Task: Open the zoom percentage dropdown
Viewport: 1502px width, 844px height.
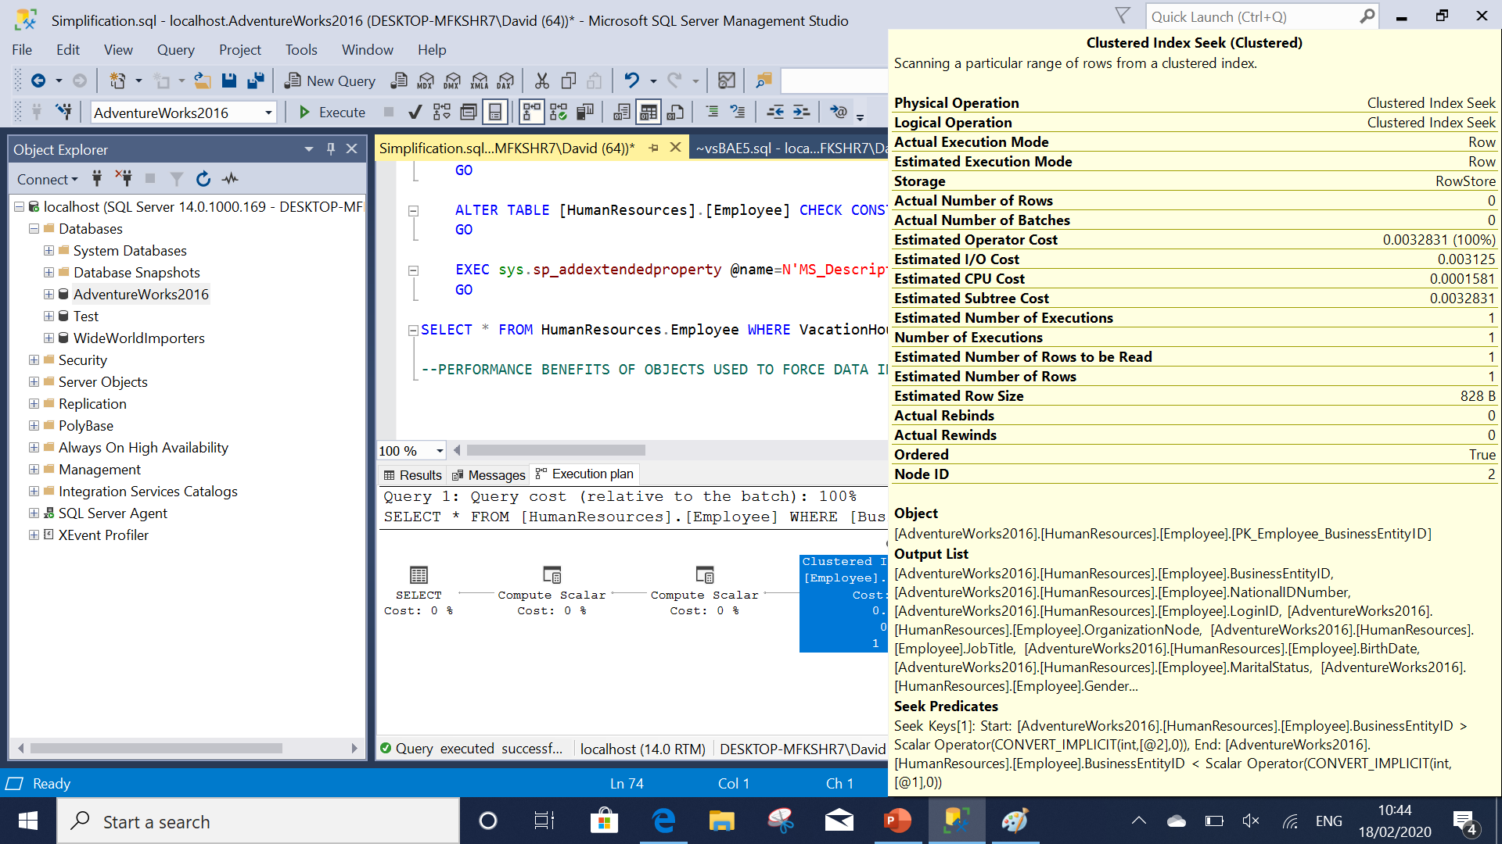Action: pyautogui.click(x=440, y=451)
